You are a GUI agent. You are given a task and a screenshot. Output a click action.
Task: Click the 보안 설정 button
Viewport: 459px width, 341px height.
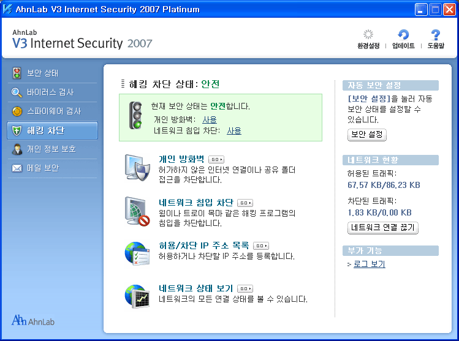click(x=367, y=135)
